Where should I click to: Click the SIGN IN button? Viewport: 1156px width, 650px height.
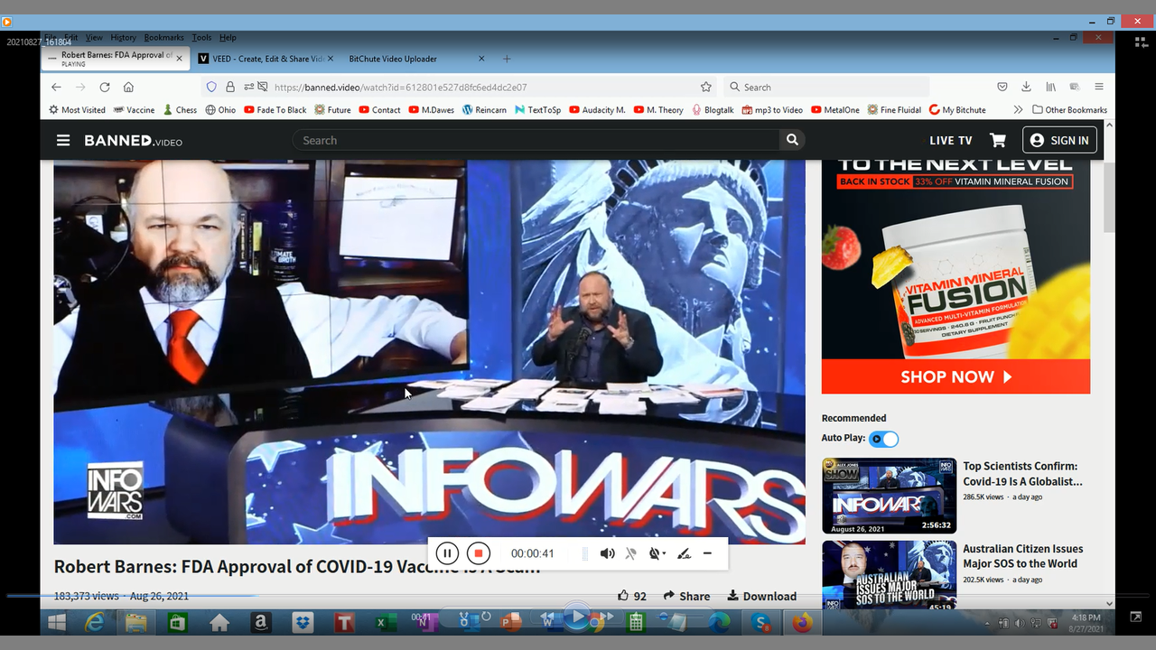coord(1060,140)
